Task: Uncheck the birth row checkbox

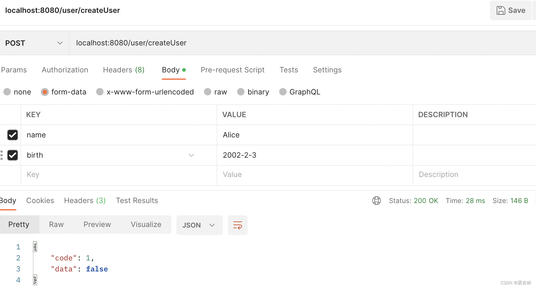Action: tap(13, 155)
